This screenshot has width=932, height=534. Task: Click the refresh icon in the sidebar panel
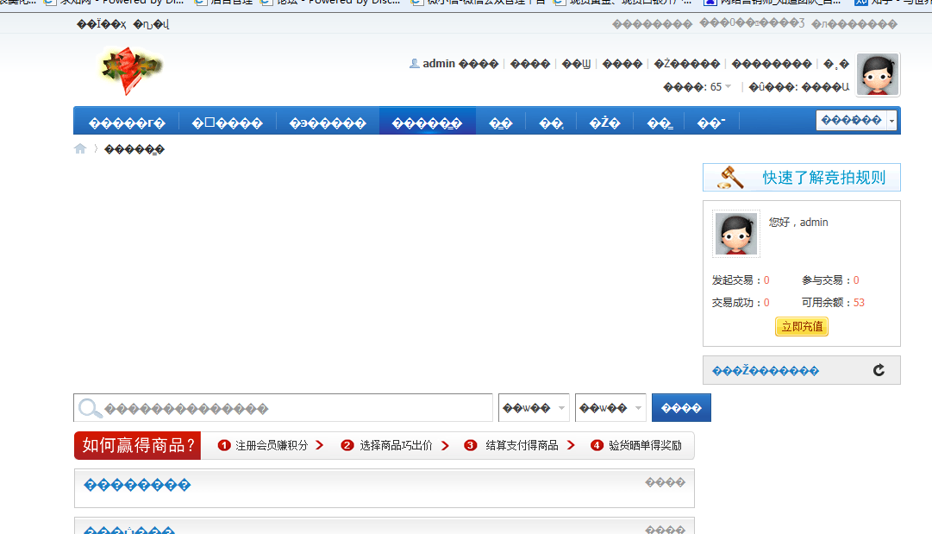(879, 370)
